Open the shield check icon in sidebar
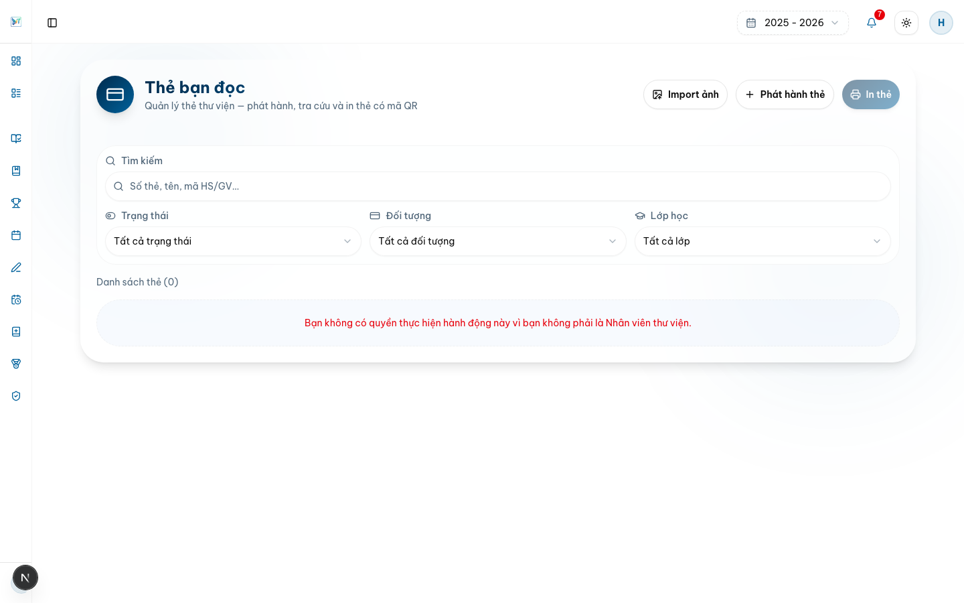Viewport: 964px width, 603px height. coord(16,396)
